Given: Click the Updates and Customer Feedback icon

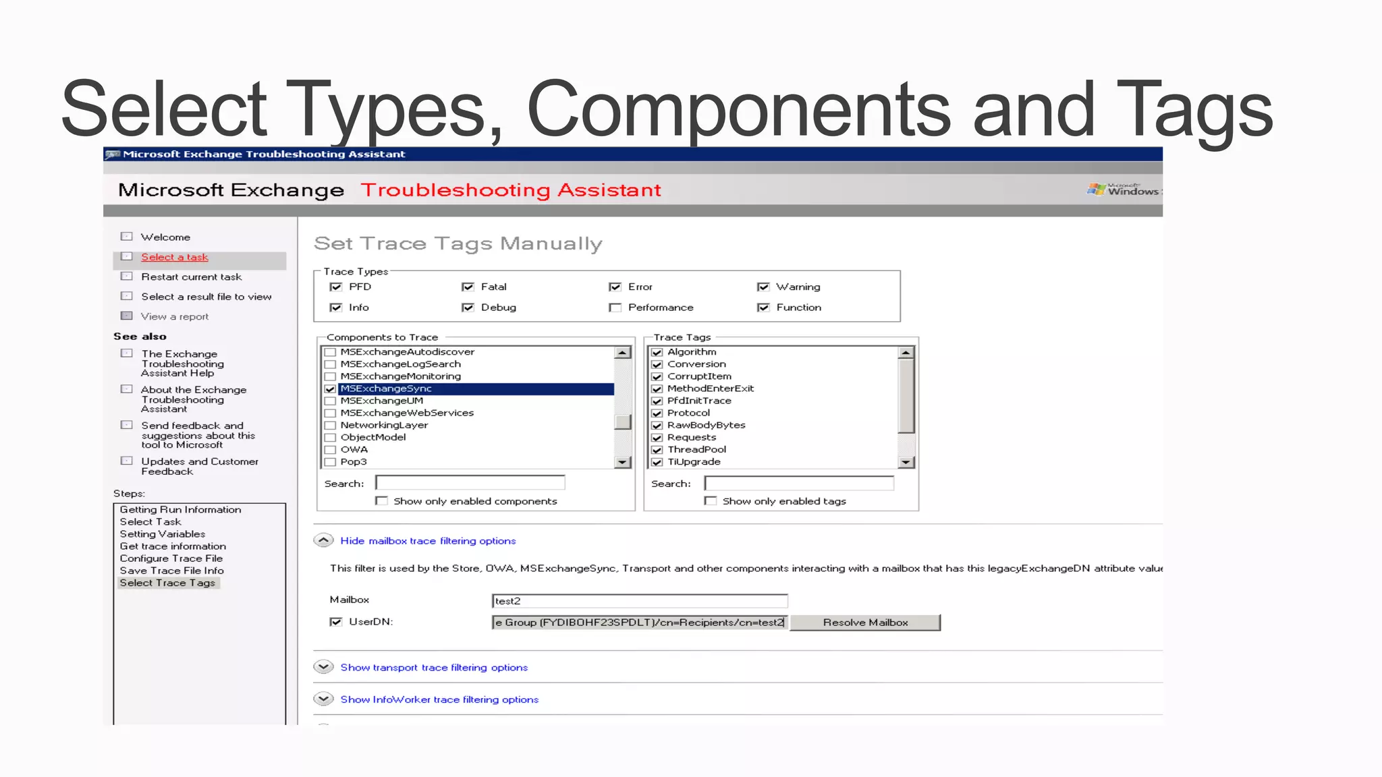Looking at the screenshot, I should point(126,461).
